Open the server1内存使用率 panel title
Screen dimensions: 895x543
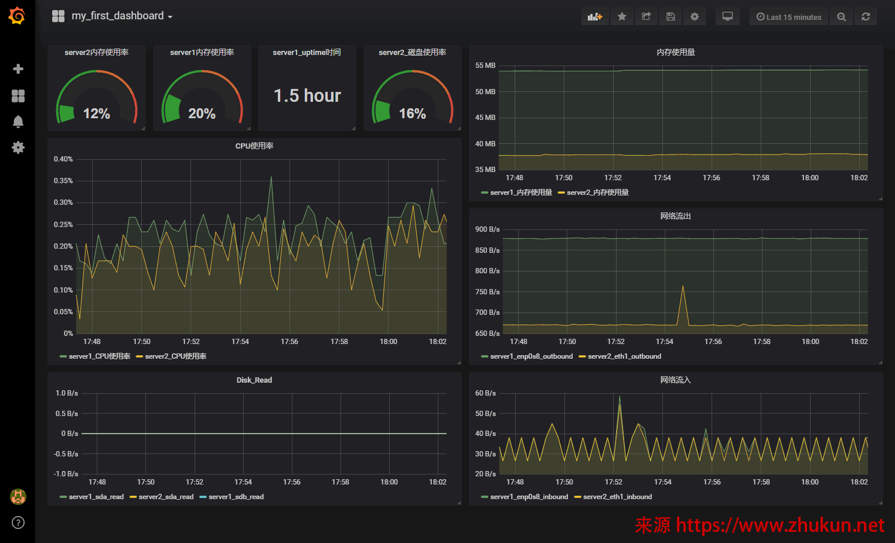tap(202, 52)
